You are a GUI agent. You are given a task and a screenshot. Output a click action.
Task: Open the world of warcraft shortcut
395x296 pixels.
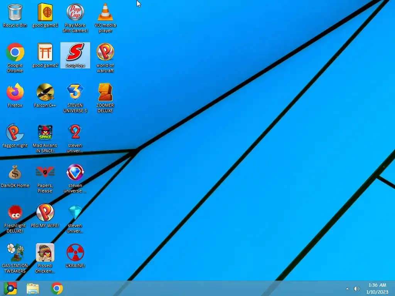pos(105,58)
